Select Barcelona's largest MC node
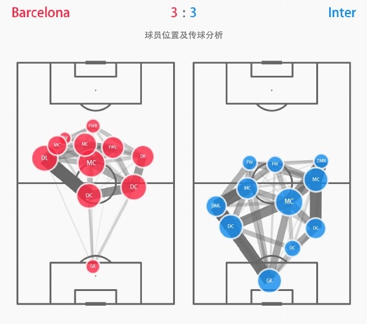The image size is (367, 324). pyautogui.click(x=91, y=163)
